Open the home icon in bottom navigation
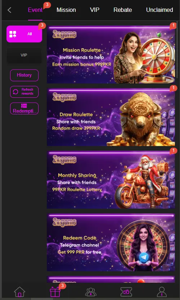 point(19,292)
